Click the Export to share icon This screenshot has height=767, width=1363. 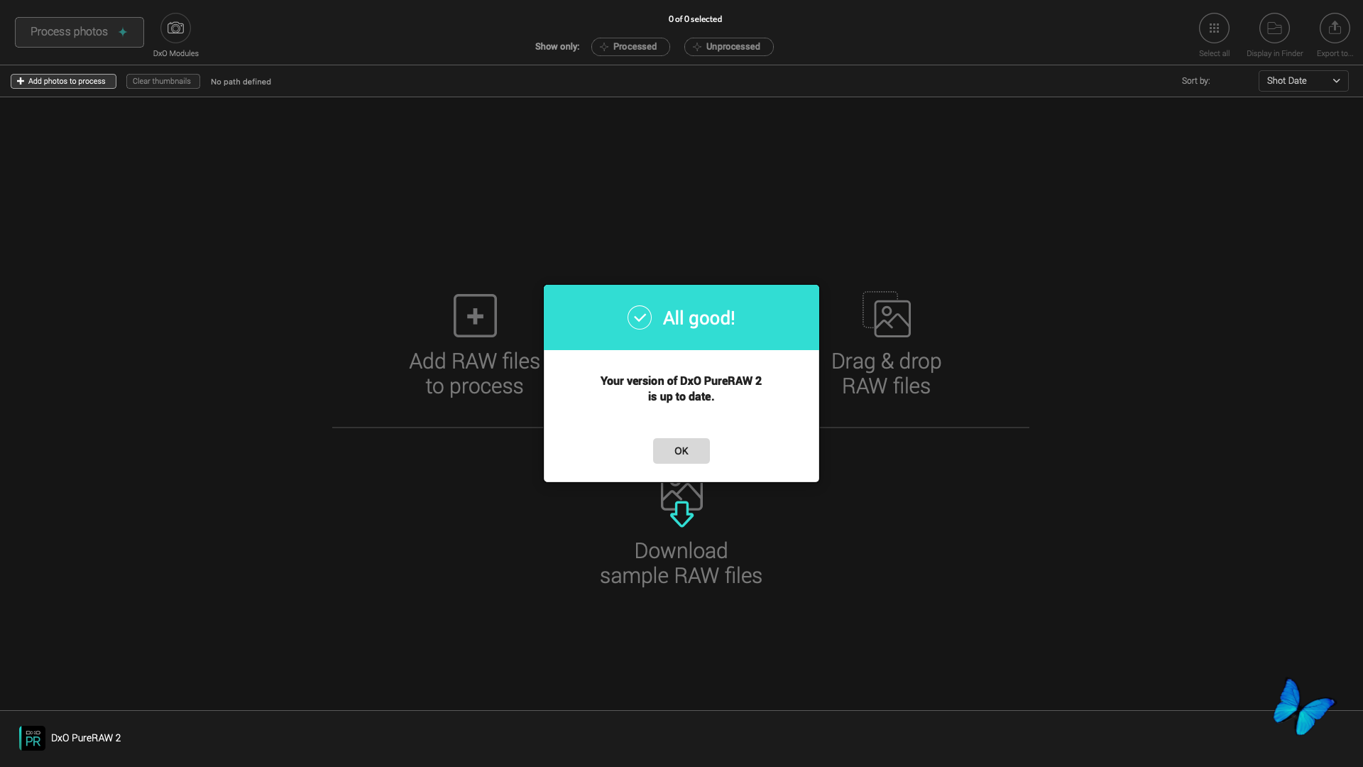1335,28
